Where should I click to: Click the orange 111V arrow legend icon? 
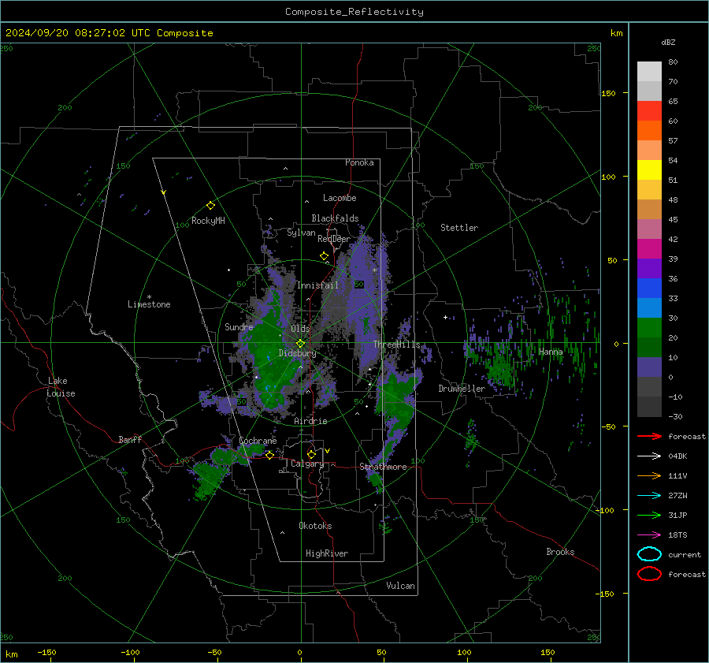tap(649, 475)
